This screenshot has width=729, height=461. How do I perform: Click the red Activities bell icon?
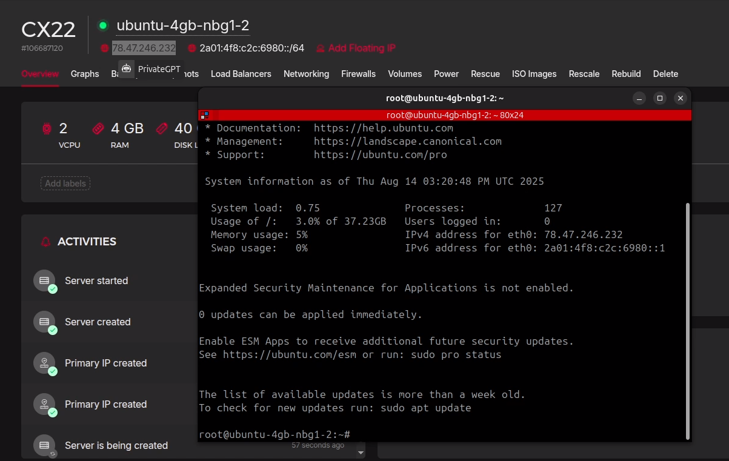pyautogui.click(x=45, y=242)
